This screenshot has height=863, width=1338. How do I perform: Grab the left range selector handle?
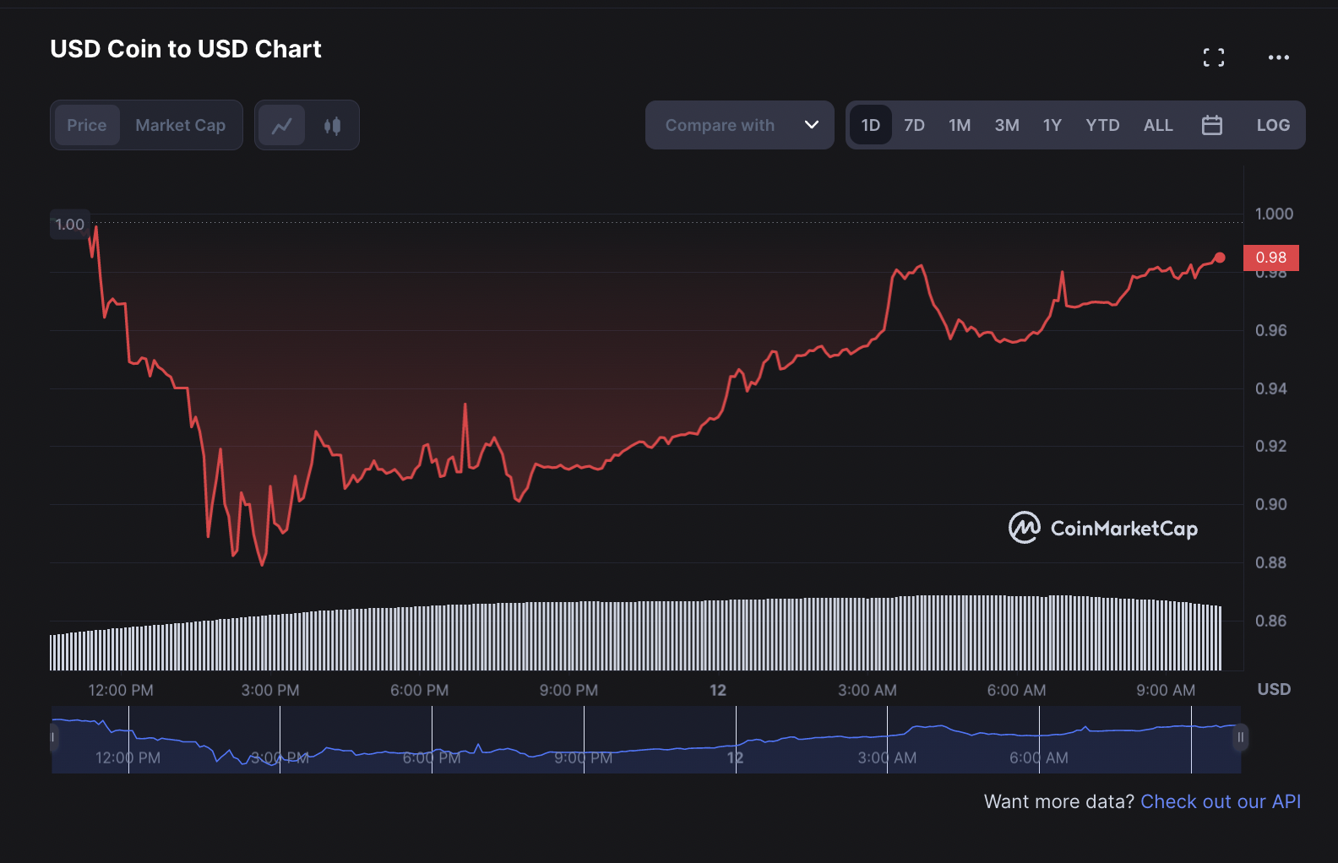52,737
